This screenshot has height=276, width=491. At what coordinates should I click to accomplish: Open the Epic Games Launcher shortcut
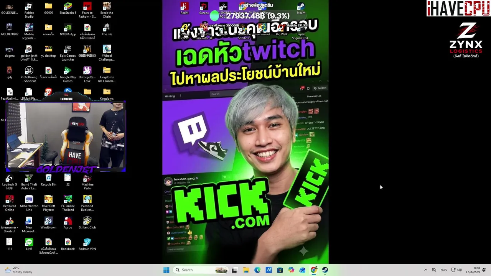[x=68, y=53]
